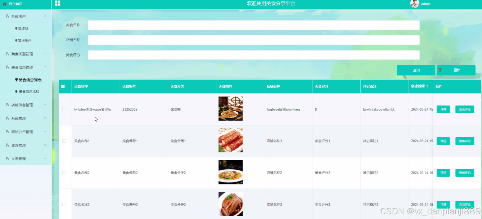Click the sort arrows on 创建时间 column
The image size is (482, 219).
click(x=427, y=86)
